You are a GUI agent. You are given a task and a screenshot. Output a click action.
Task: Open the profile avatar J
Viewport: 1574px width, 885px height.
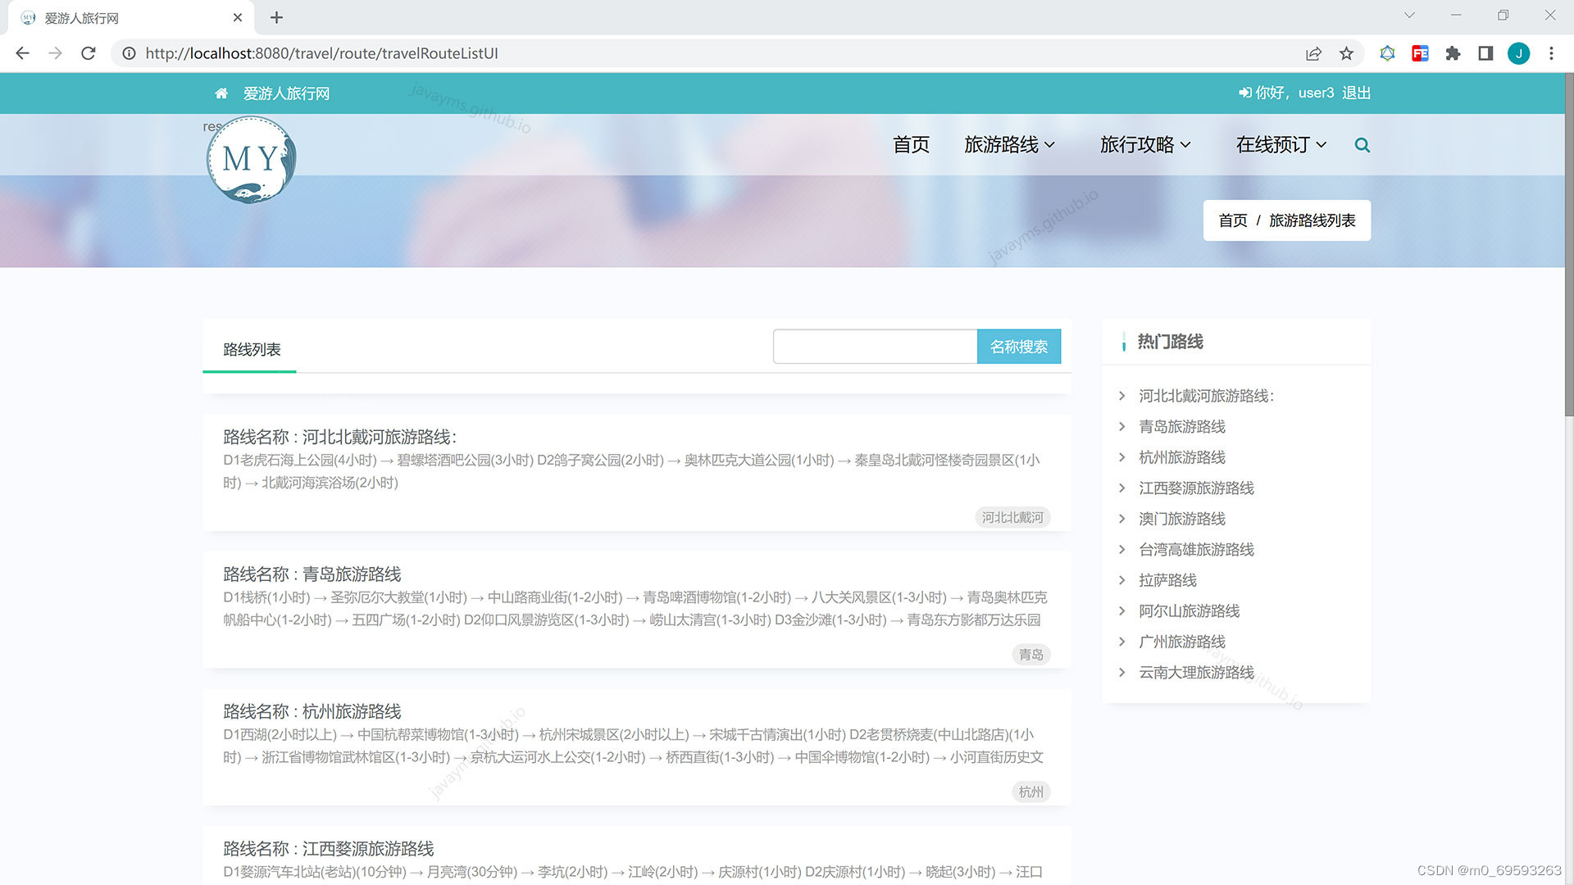tap(1518, 53)
